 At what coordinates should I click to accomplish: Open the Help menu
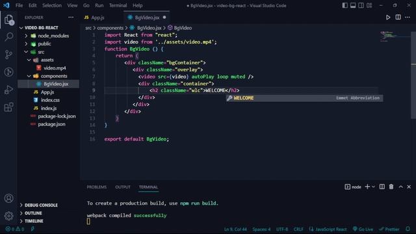click(137, 5)
